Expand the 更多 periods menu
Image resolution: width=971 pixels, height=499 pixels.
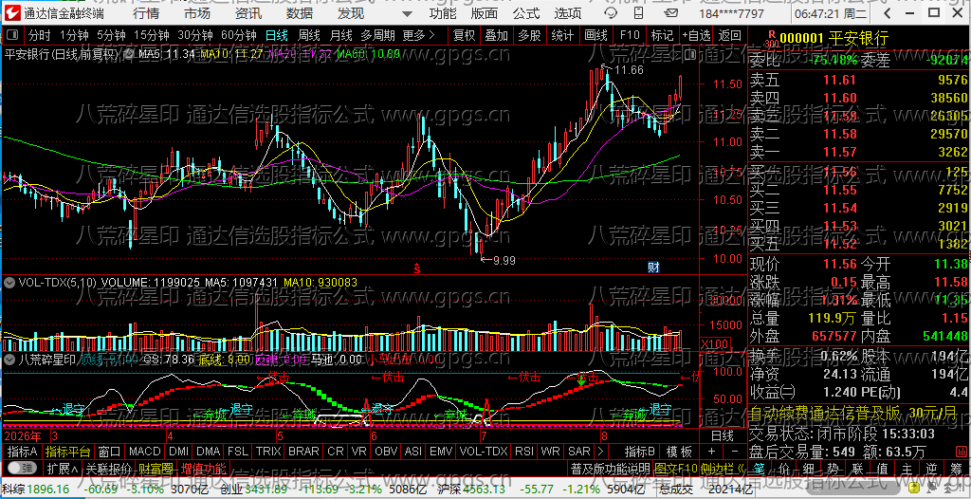[418, 35]
